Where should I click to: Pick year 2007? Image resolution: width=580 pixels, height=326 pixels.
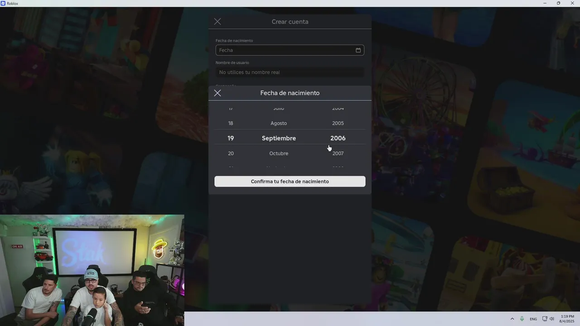point(338,153)
